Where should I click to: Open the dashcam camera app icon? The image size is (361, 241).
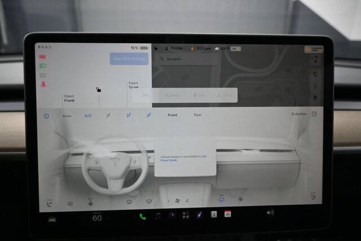[x=172, y=216]
